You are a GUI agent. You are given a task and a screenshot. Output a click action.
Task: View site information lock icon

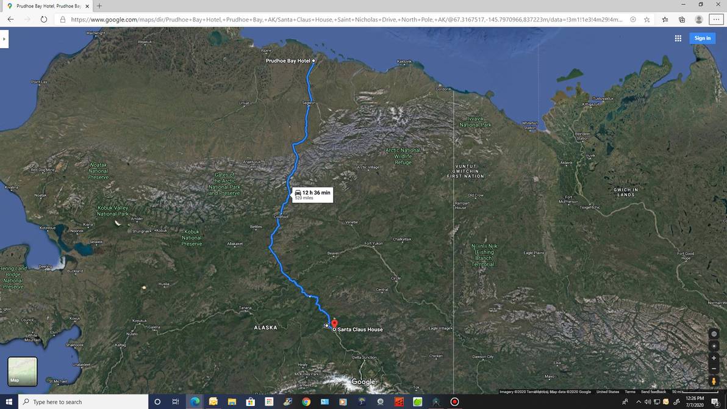(63, 20)
